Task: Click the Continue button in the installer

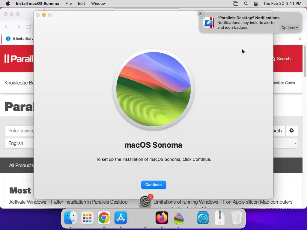Action: (153, 184)
